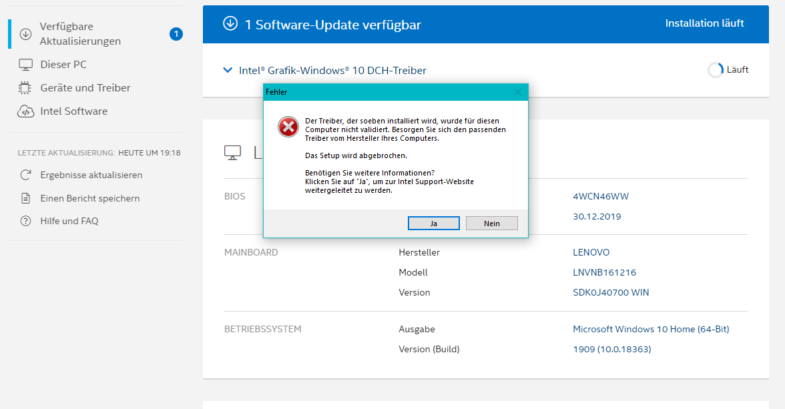Click the last update time HEUTE UM 19:18

150,153
